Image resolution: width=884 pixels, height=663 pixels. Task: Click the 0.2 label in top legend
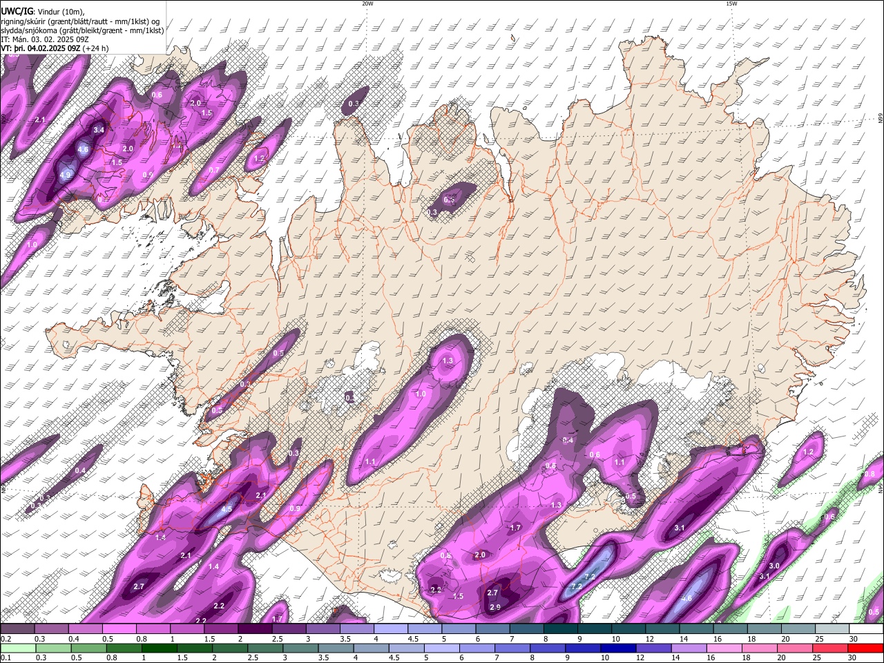coord(6,638)
